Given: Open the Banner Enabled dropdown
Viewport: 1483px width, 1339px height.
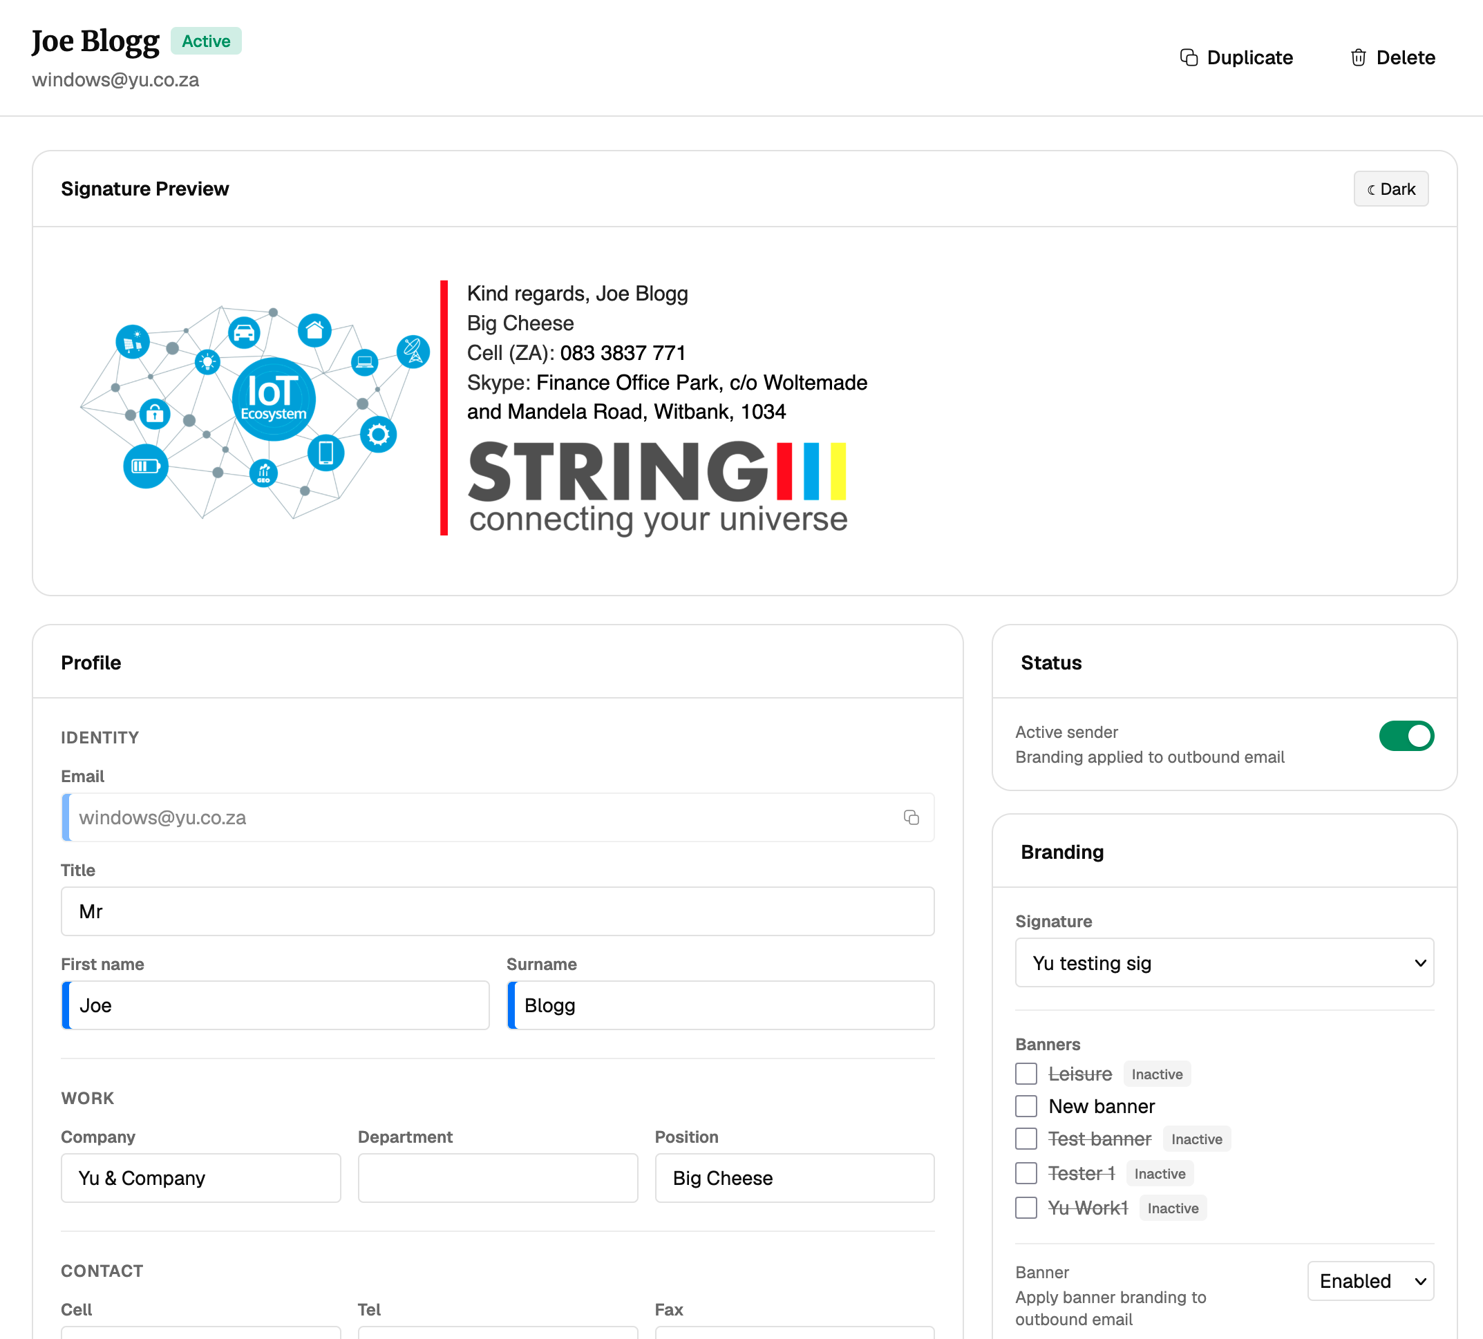Looking at the screenshot, I should 1370,1281.
